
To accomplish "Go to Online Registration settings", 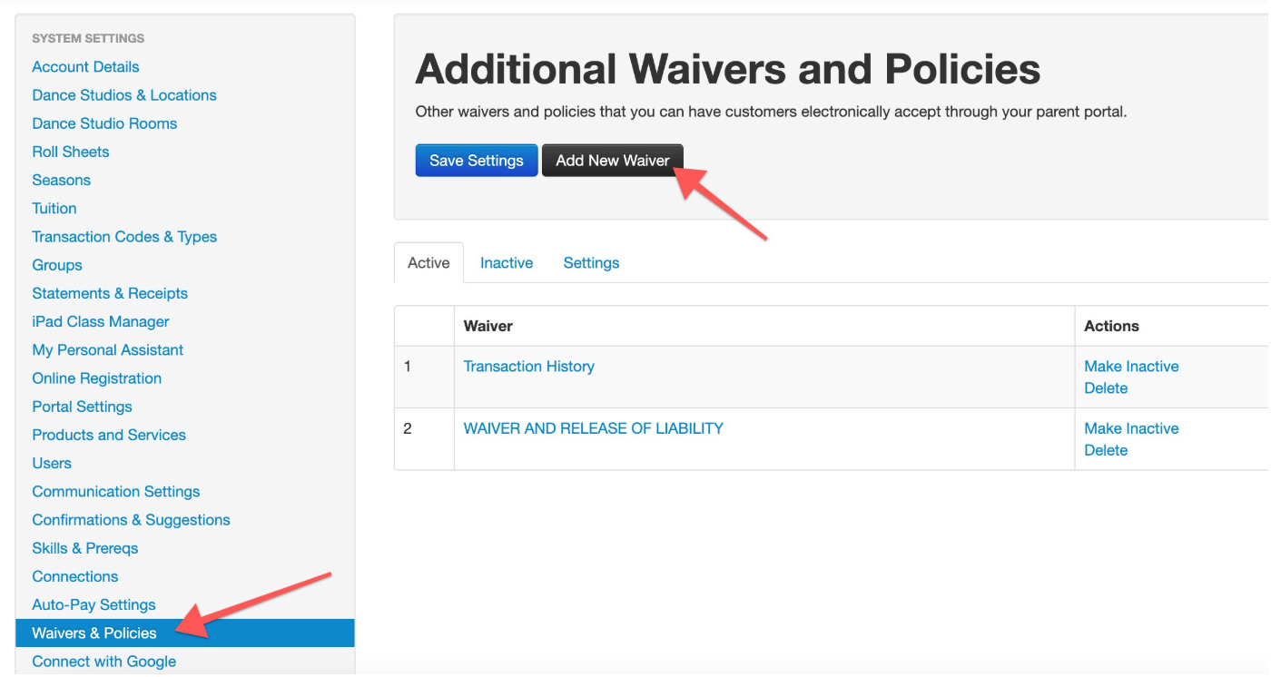I will (x=97, y=378).
